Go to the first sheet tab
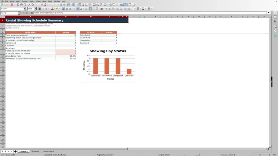 click(x=2, y=151)
